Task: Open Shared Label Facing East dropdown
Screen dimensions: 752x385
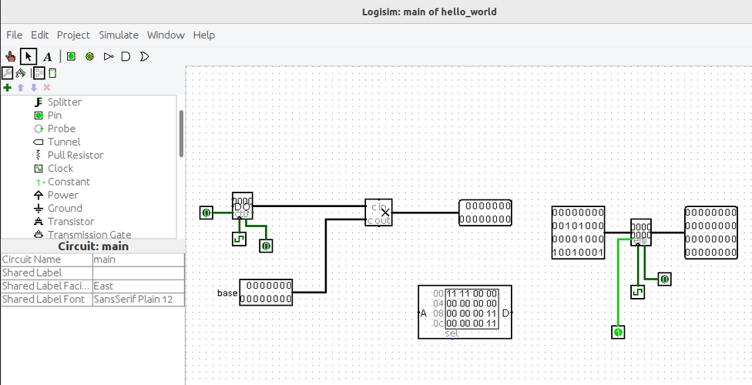Action: [138, 286]
